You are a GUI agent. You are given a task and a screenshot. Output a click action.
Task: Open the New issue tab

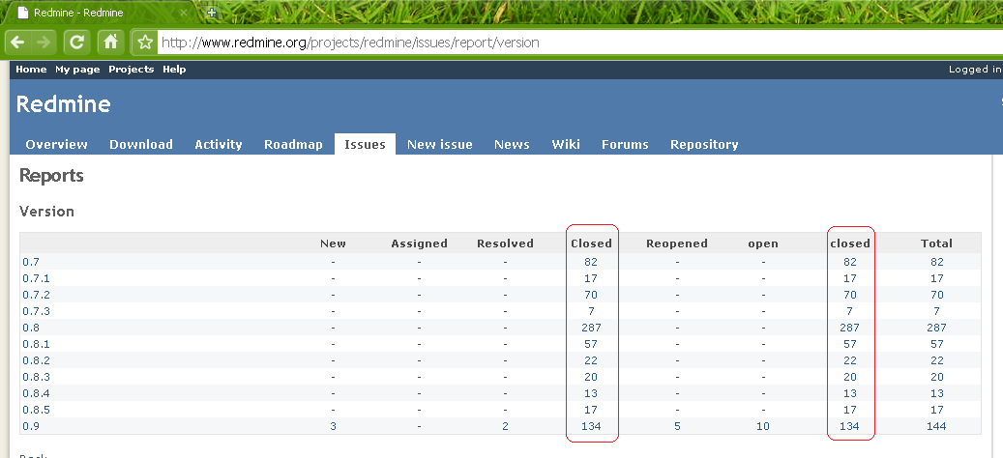pyautogui.click(x=439, y=144)
